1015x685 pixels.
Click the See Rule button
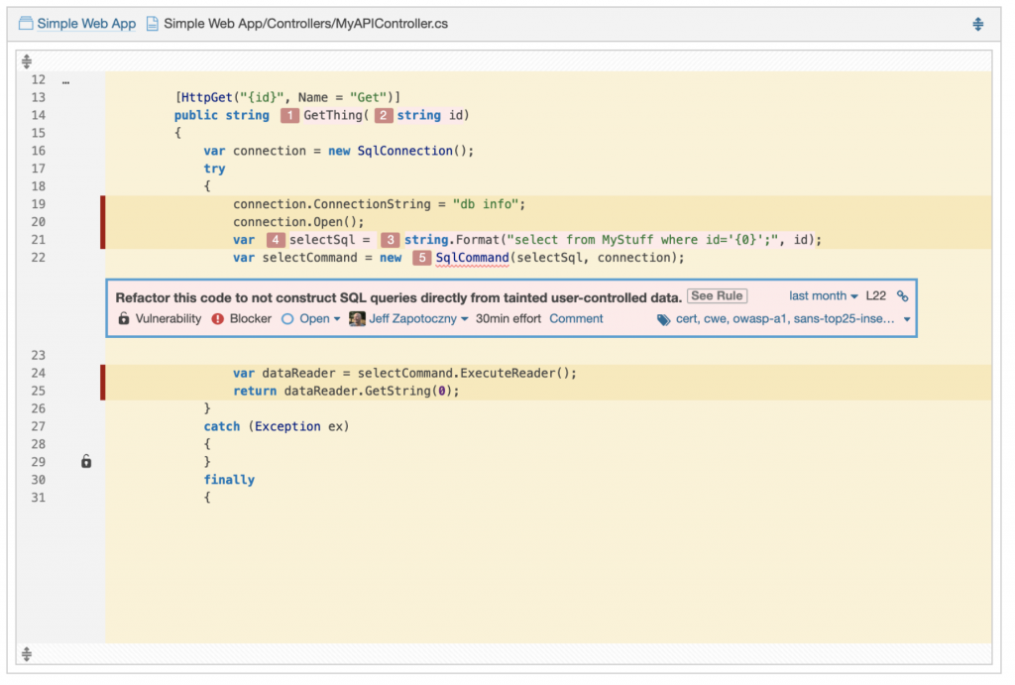point(717,295)
